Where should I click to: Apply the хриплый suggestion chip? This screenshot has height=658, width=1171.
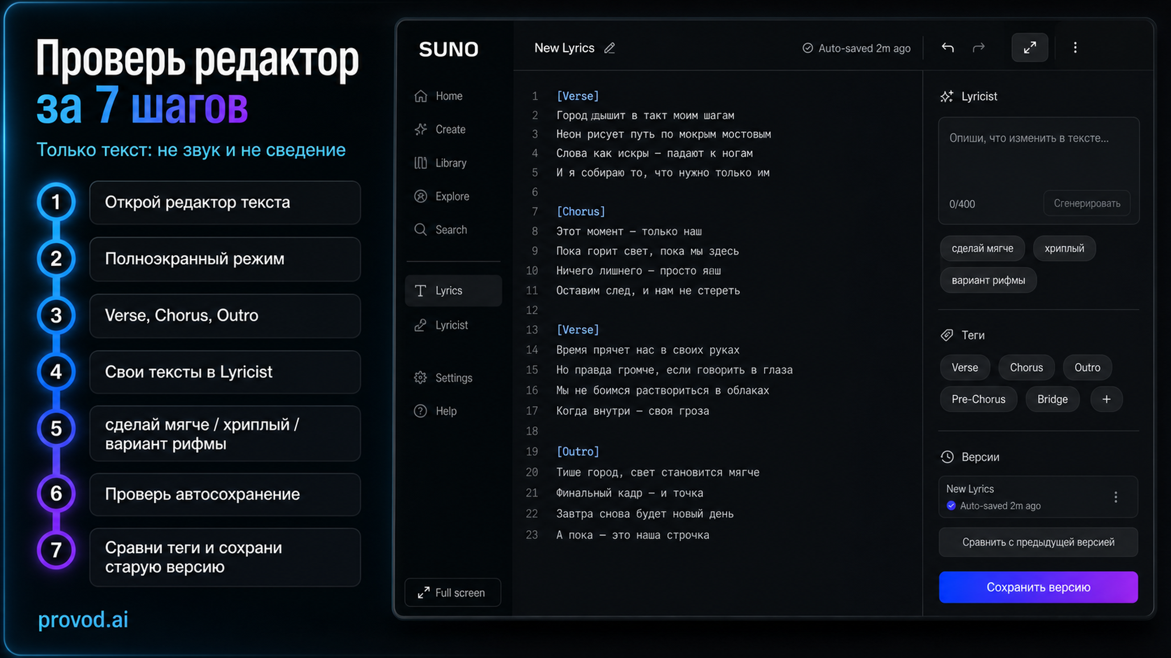coord(1064,249)
